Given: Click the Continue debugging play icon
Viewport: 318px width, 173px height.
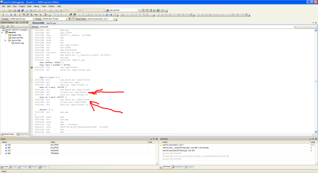Looking at the screenshot, I should 3,15.
